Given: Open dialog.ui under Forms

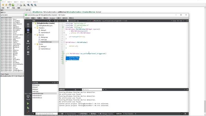Looking at the screenshot, I should (43, 46).
